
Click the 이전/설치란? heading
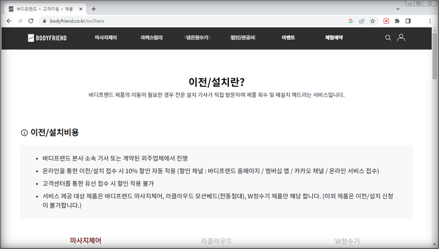click(216, 82)
